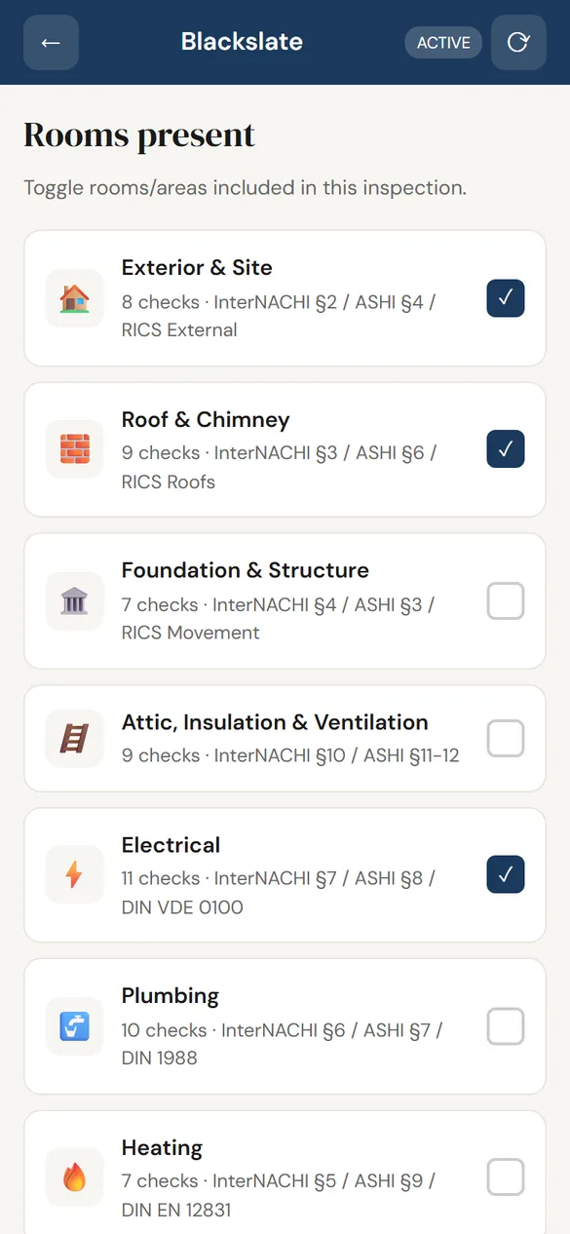The width and height of the screenshot is (570, 1234).
Task: Select the house icon for Exterior & Site
Action: pyautogui.click(x=75, y=298)
